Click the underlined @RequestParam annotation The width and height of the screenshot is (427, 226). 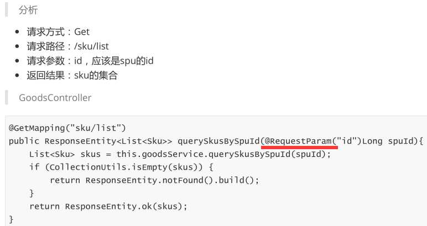click(x=299, y=140)
